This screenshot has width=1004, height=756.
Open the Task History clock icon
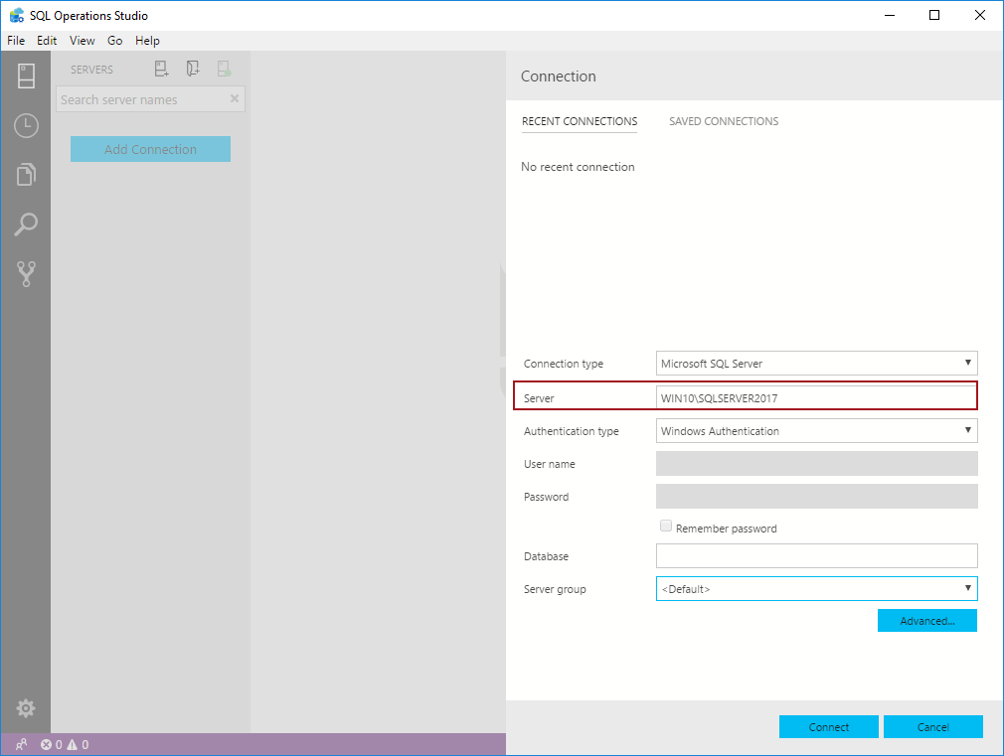coord(26,125)
